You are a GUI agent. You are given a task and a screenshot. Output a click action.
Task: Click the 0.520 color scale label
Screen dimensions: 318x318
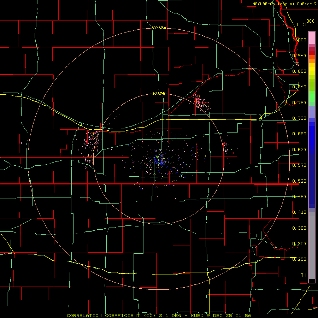pos(299,181)
